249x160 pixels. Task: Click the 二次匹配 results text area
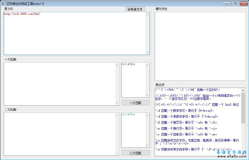tap(62, 134)
